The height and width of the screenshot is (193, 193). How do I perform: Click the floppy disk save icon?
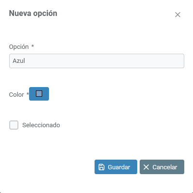(101, 167)
